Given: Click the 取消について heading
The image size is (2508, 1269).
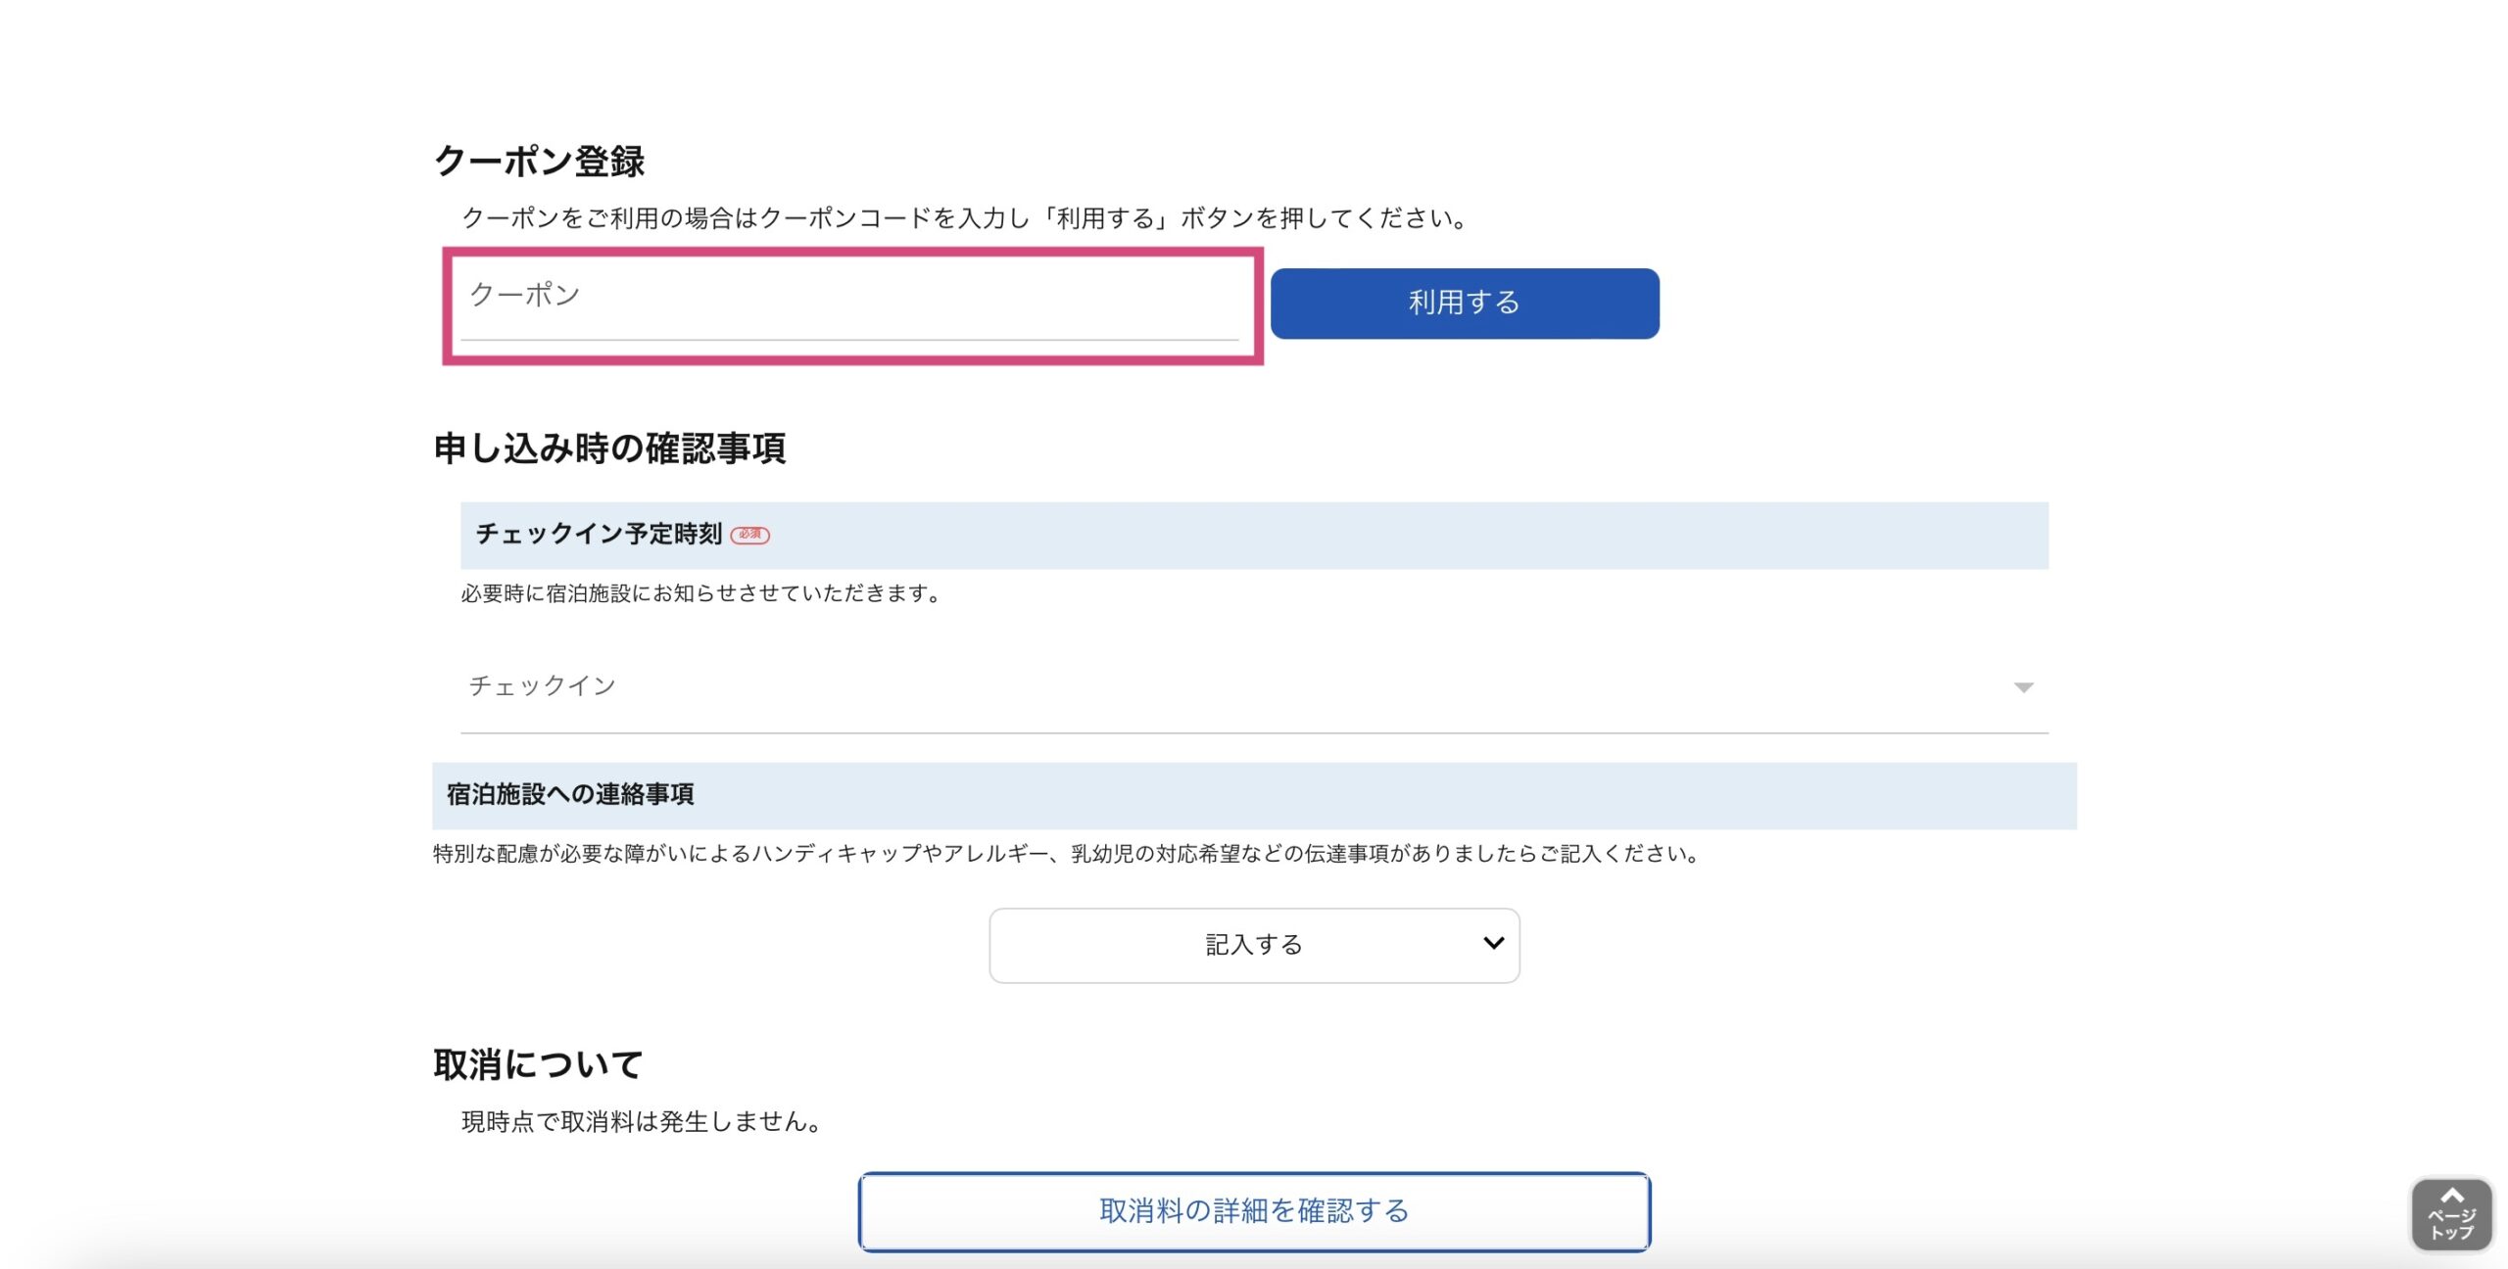Looking at the screenshot, I should pyautogui.click(x=538, y=1064).
